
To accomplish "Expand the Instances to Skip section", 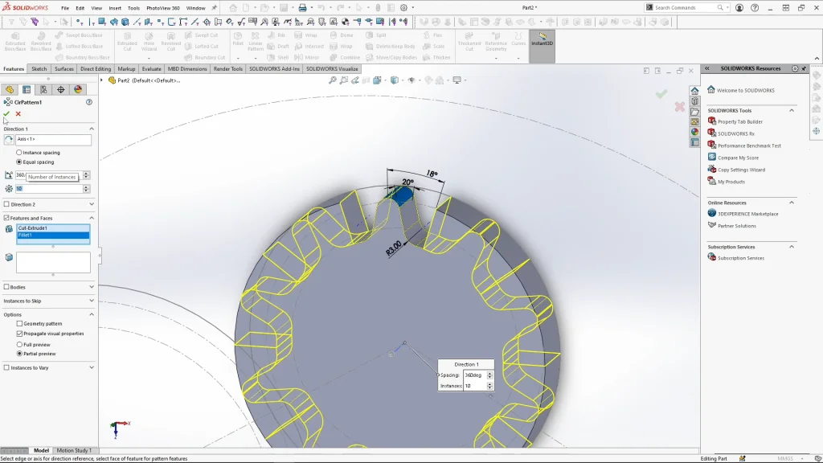I will pyautogui.click(x=91, y=301).
